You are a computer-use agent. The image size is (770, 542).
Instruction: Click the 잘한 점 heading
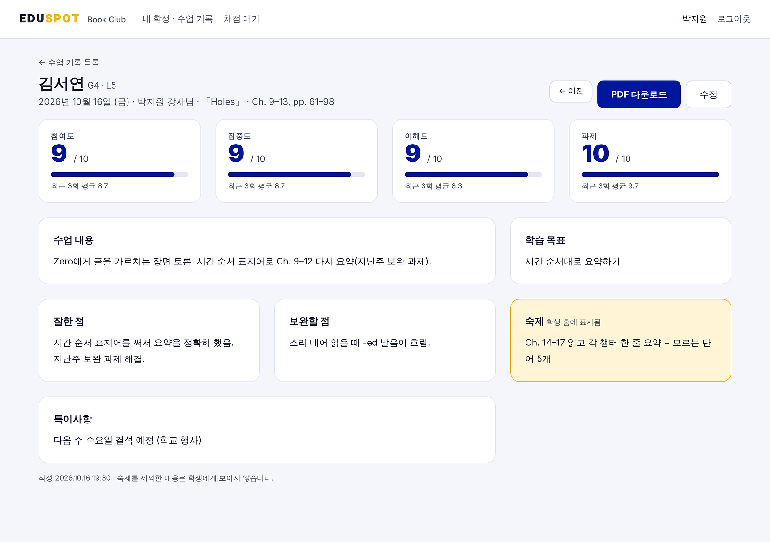tap(69, 322)
